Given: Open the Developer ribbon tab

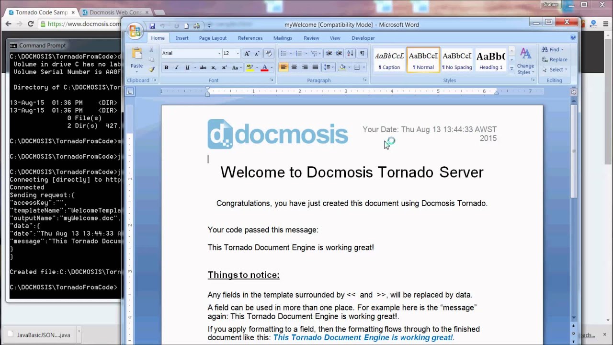Looking at the screenshot, I should [363, 38].
